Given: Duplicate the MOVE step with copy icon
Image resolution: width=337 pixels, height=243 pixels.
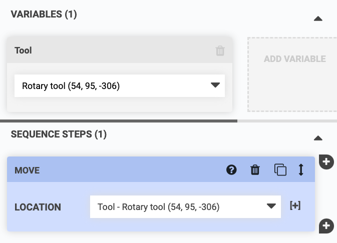Looking at the screenshot, I should [x=280, y=170].
